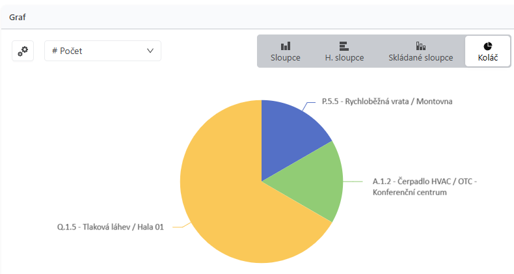This screenshot has width=514, height=274.
Task: Click the H. sloupce horizontal bars icon
Action: [x=344, y=46]
